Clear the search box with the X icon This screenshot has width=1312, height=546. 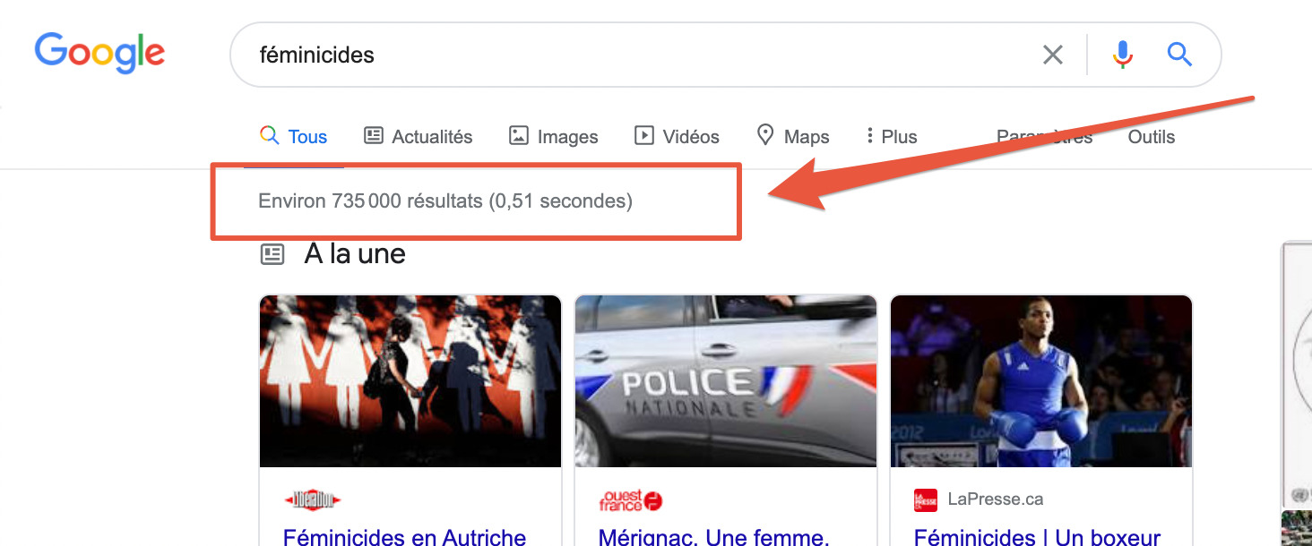(1053, 55)
